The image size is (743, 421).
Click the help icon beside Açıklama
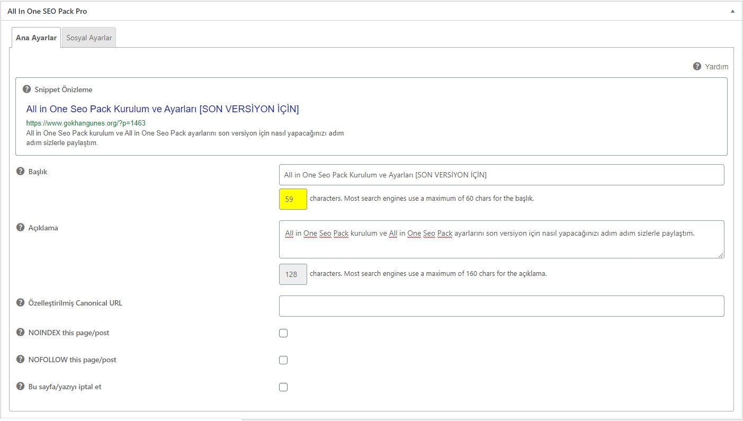coord(21,228)
